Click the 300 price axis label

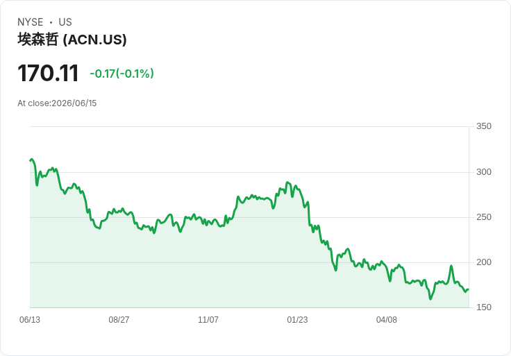point(484,172)
